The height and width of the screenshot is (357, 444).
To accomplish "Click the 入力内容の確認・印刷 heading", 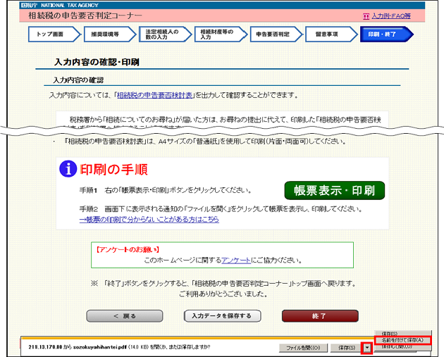I will click(x=97, y=62).
